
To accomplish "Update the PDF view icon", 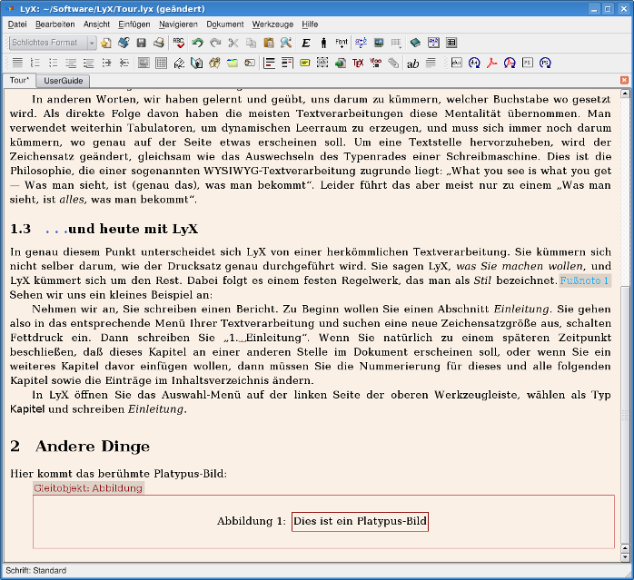I will click(x=510, y=63).
